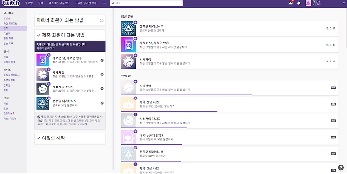The width and height of the screenshot is (347, 174).
Task: Open in-progress 분부만 내리십시오 200 followers row
Action: 230,154
